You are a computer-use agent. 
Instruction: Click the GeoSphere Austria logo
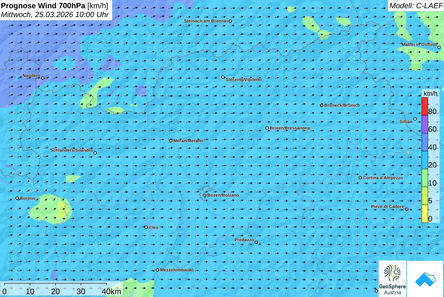(392, 279)
